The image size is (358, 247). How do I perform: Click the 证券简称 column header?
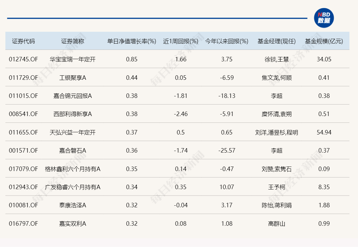[x=72, y=41]
